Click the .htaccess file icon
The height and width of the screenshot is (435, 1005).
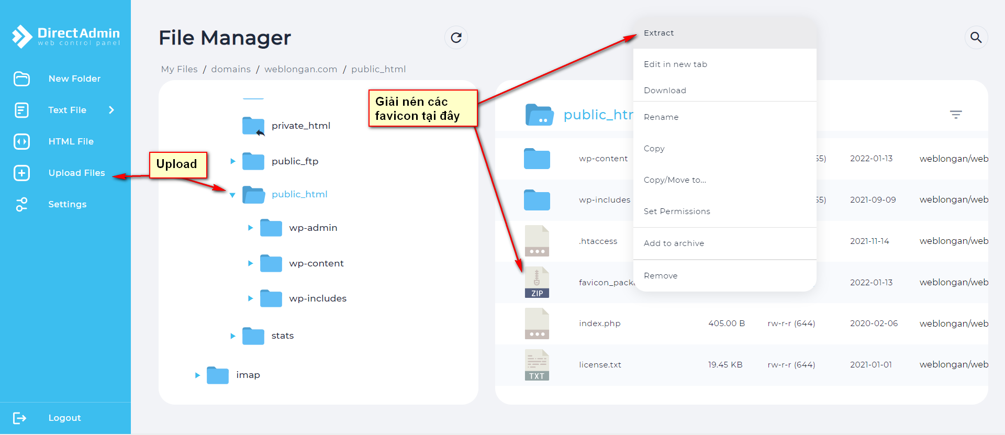click(x=537, y=241)
